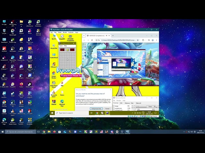Click the reload icon in VM browser
Screen dimensions: 205x153
click(92, 40)
